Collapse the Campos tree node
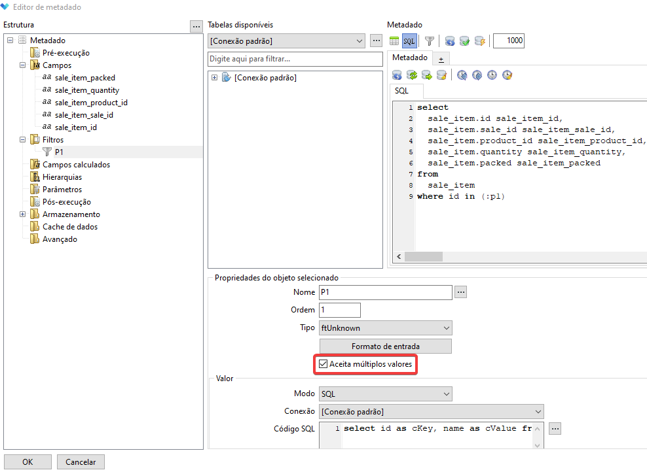This screenshot has width=647, height=472. 22,65
